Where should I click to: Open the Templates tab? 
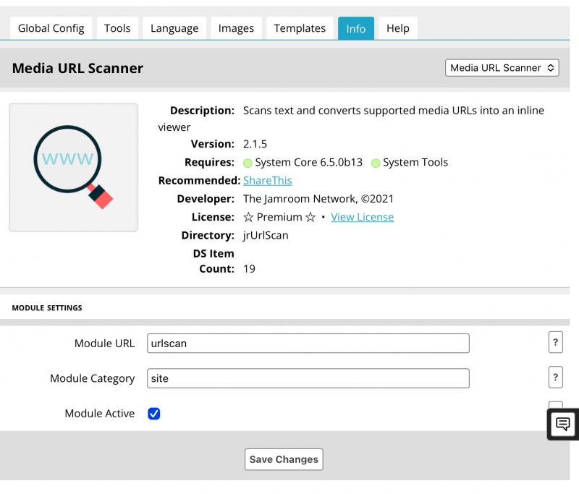[x=300, y=28]
